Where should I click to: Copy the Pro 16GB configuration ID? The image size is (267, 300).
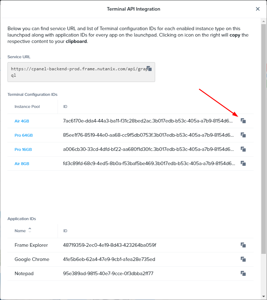[x=243, y=149]
